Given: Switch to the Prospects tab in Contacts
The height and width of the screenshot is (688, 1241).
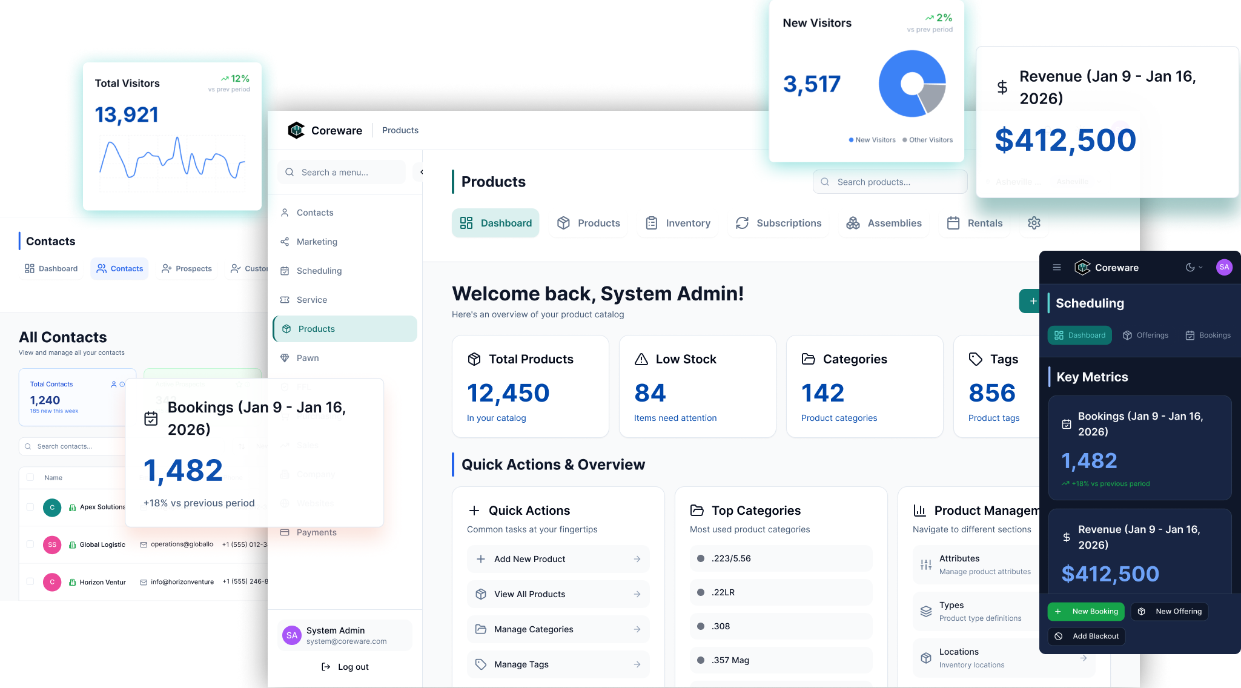Looking at the screenshot, I should [x=187, y=268].
